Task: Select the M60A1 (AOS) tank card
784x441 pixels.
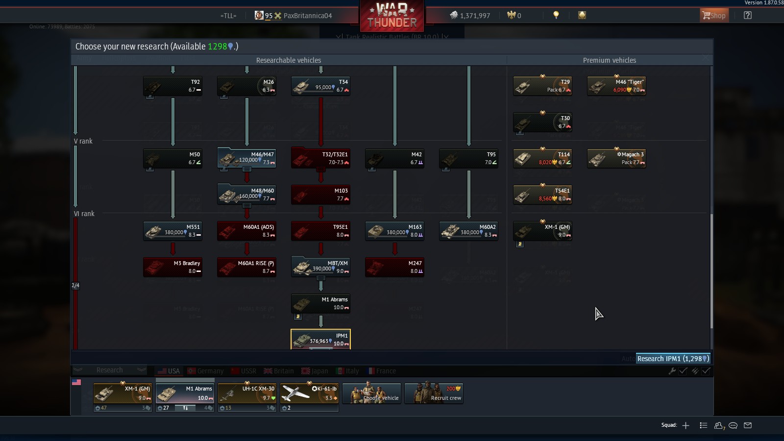Action: click(247, 231)
